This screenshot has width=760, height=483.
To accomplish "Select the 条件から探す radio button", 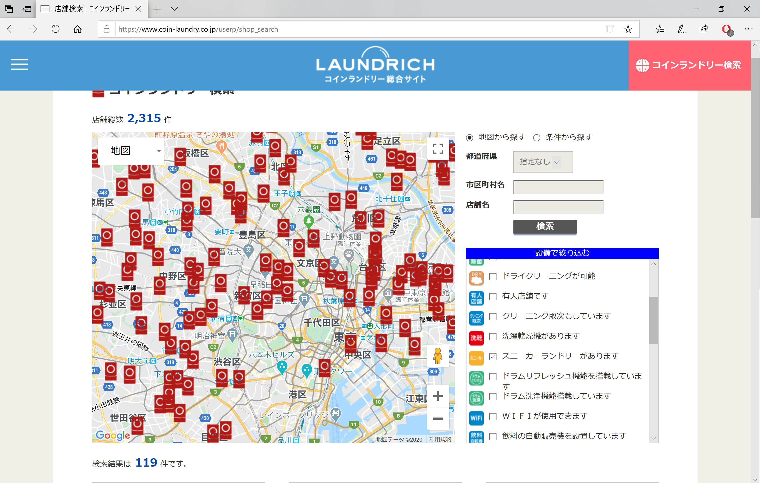I will (536, 138).
